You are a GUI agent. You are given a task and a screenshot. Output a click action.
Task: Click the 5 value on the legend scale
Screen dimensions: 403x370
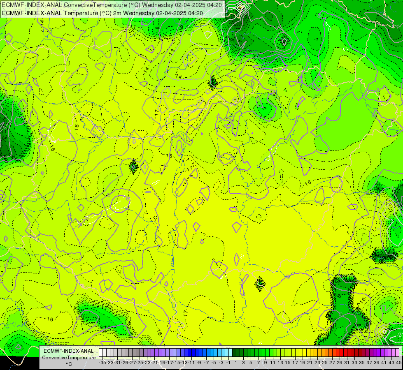click(x=251, y=363)
